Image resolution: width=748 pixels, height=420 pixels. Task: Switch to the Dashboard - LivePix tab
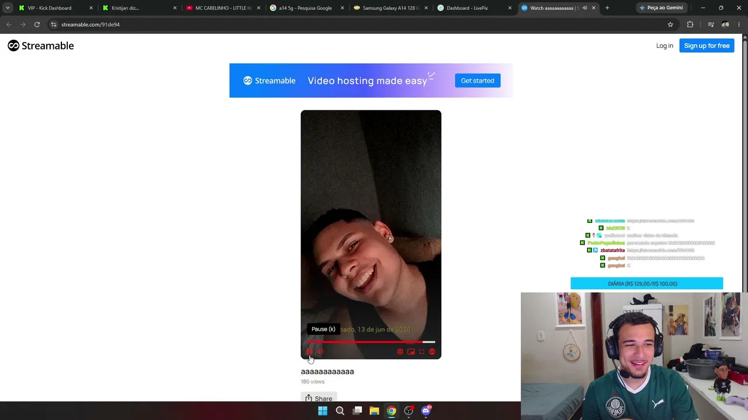click(x=473, y=8)
